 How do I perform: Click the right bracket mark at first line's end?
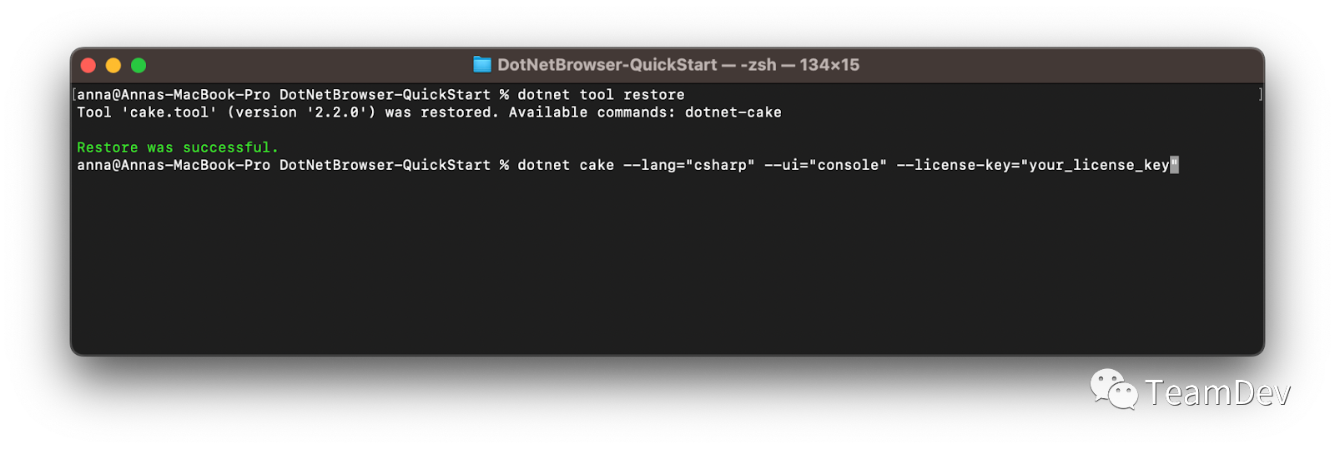(x=1260, y=95)
